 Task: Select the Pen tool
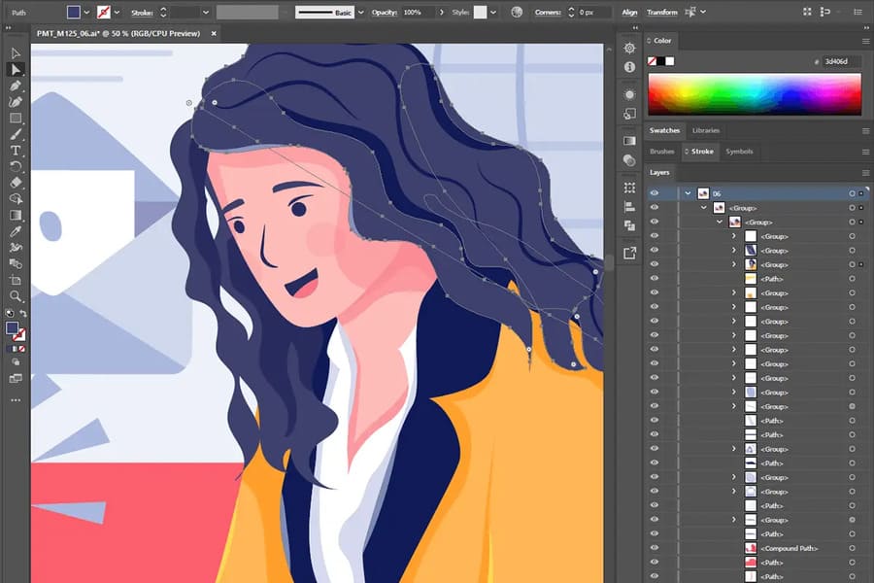point(14,86)
